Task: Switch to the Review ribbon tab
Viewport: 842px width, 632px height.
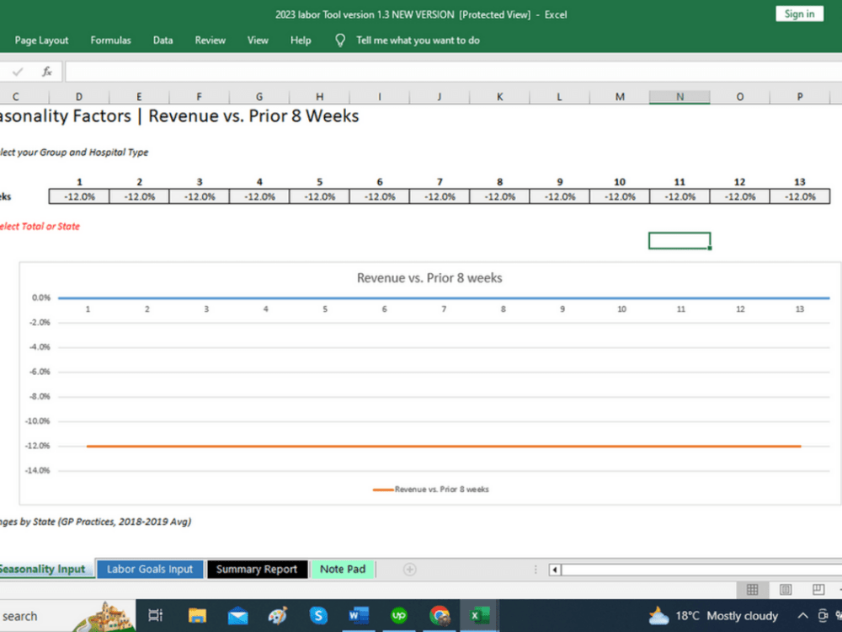Action: pyautogui.click(x=210, y=40)
